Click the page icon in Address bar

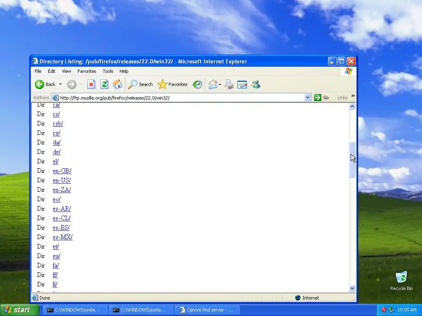(x=55, y=98)
